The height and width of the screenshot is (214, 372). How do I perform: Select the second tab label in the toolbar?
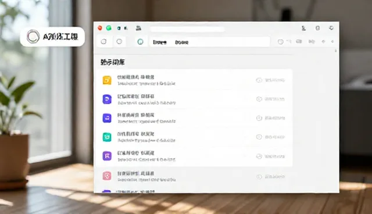pyautogui.click(x=181, y=42)
